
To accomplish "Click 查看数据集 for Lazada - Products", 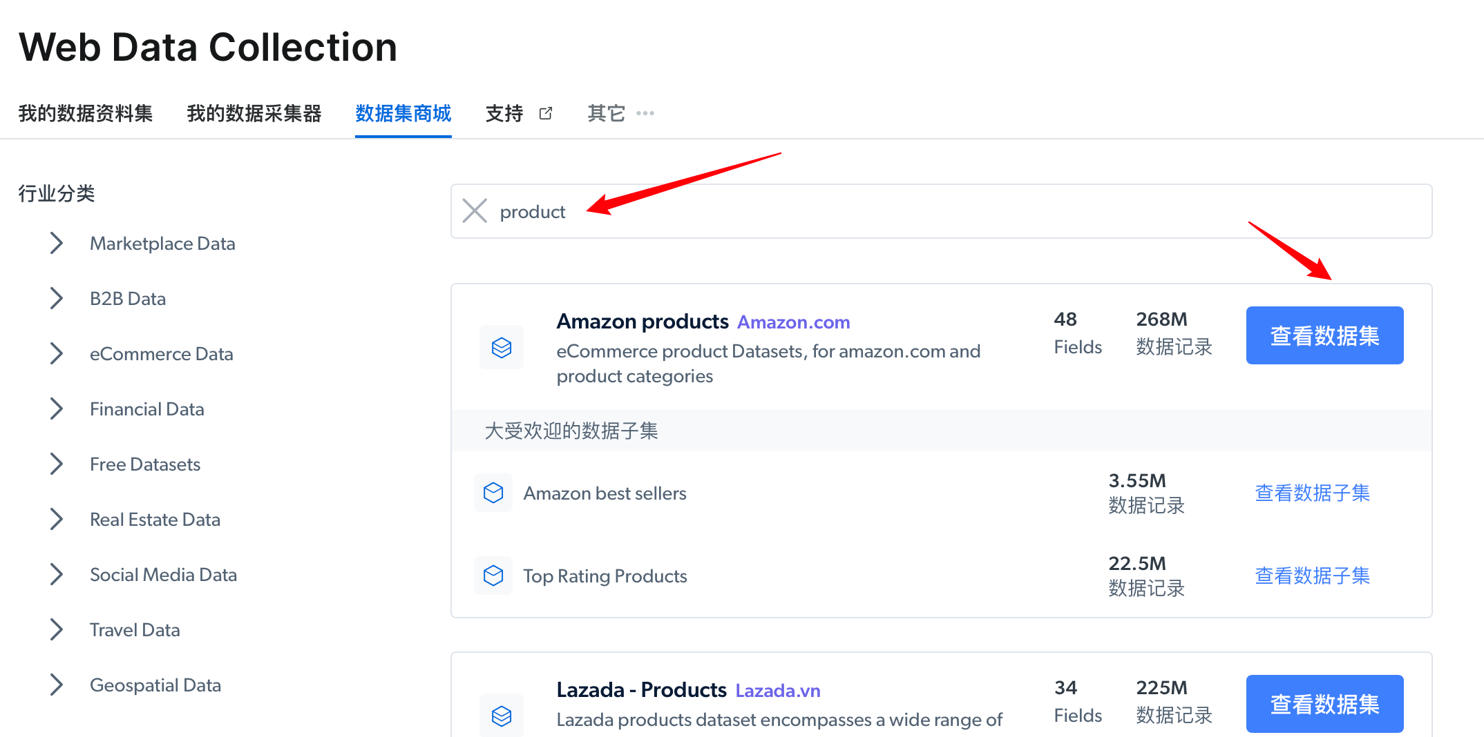I will [x=1324, y=704].
